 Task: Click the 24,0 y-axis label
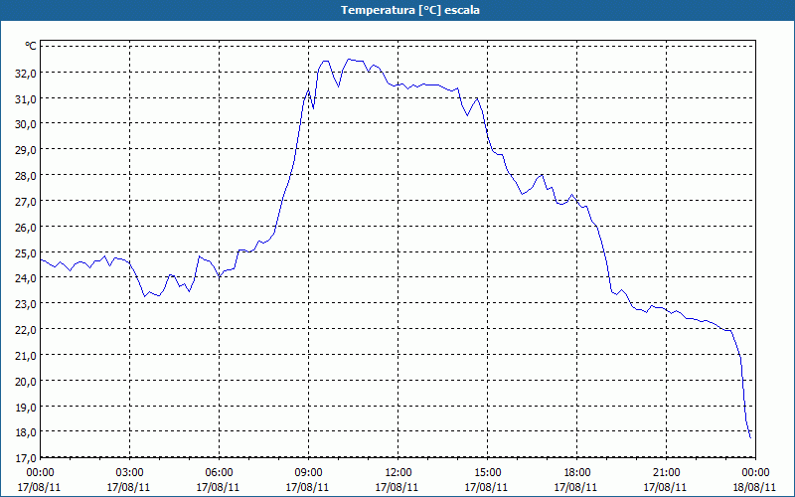(27, 278)
